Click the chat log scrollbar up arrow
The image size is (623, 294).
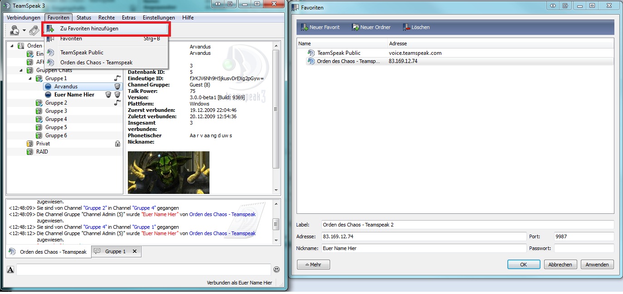[276, 204]
